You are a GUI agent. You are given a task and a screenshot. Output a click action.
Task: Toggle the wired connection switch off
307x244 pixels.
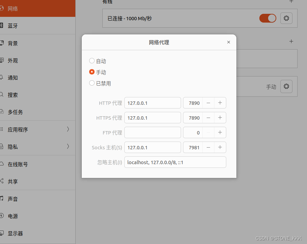pos(267,18)
